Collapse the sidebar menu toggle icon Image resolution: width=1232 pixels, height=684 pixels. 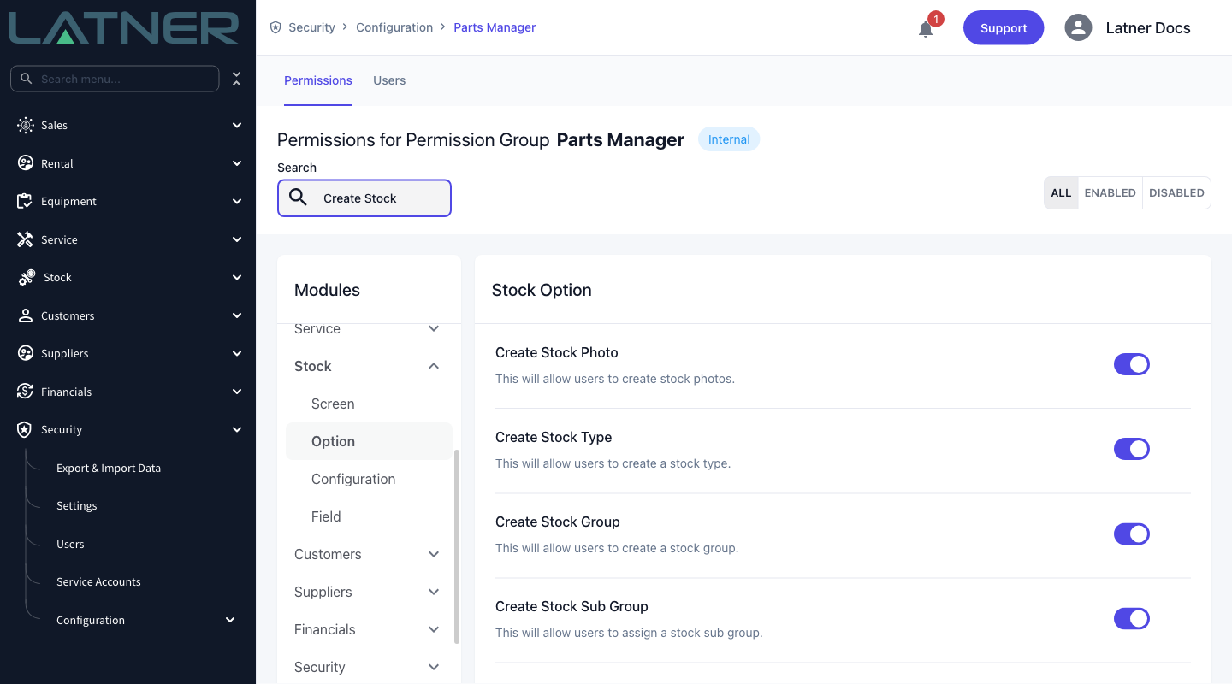pyautogui.click(x=237, y=79)
